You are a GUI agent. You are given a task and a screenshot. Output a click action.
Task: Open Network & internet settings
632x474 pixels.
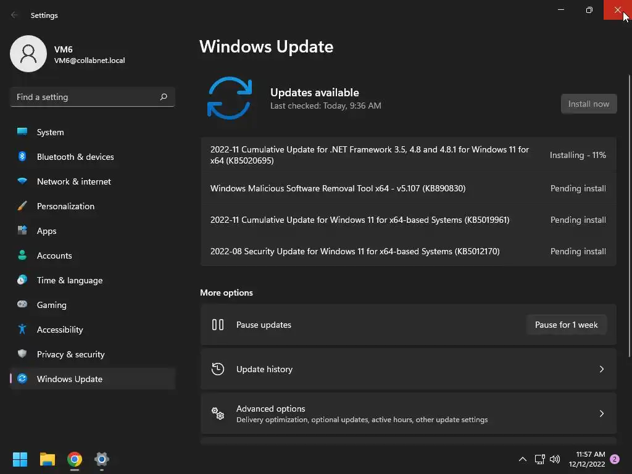(93, 181)
